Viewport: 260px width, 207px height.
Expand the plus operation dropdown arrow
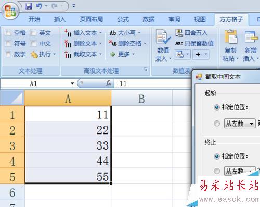(206, 54)
